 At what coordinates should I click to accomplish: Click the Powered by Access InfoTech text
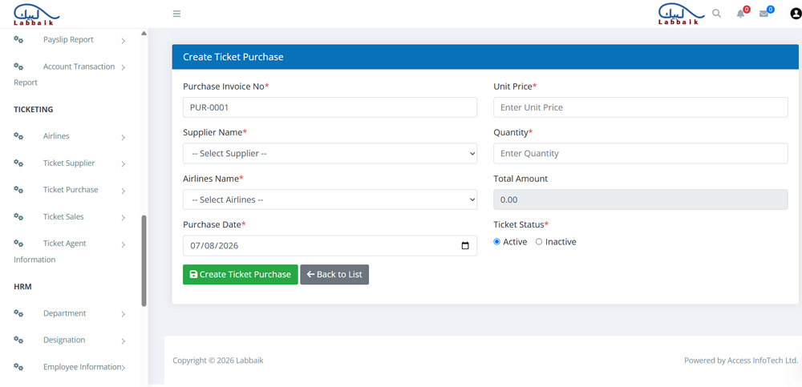pos(741,361)
